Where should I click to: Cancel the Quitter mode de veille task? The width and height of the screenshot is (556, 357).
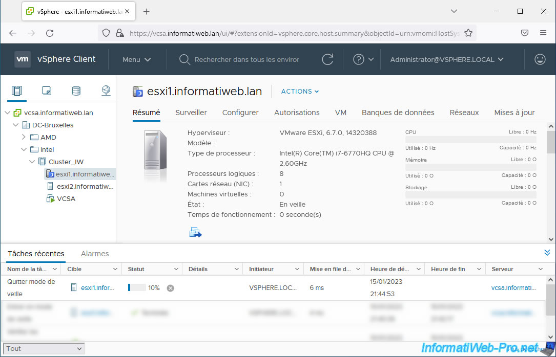pyautogui.click(x=171, y=288)
